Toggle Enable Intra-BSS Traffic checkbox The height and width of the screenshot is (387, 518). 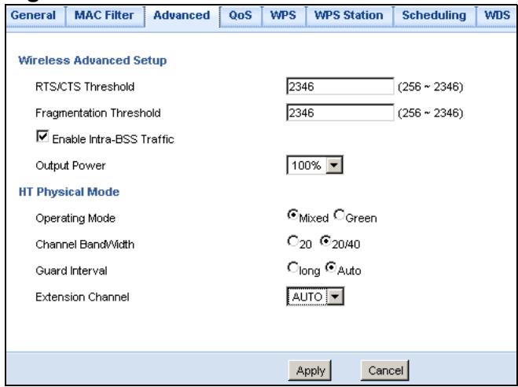click(x=42, y=136)
